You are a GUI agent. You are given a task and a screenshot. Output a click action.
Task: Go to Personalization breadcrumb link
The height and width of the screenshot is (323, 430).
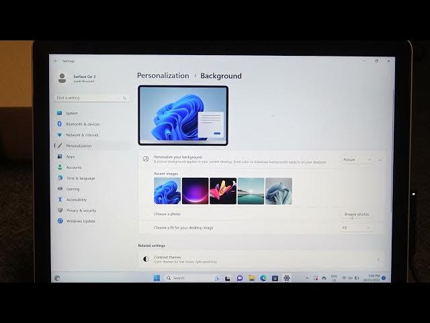click(x=163, y=75)
